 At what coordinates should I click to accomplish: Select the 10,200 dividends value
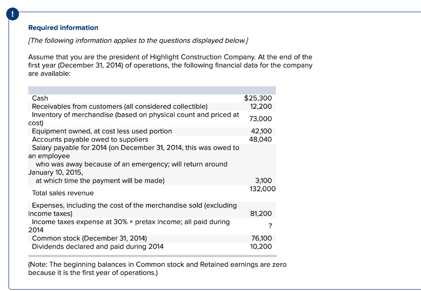click(x=261, y=247)
